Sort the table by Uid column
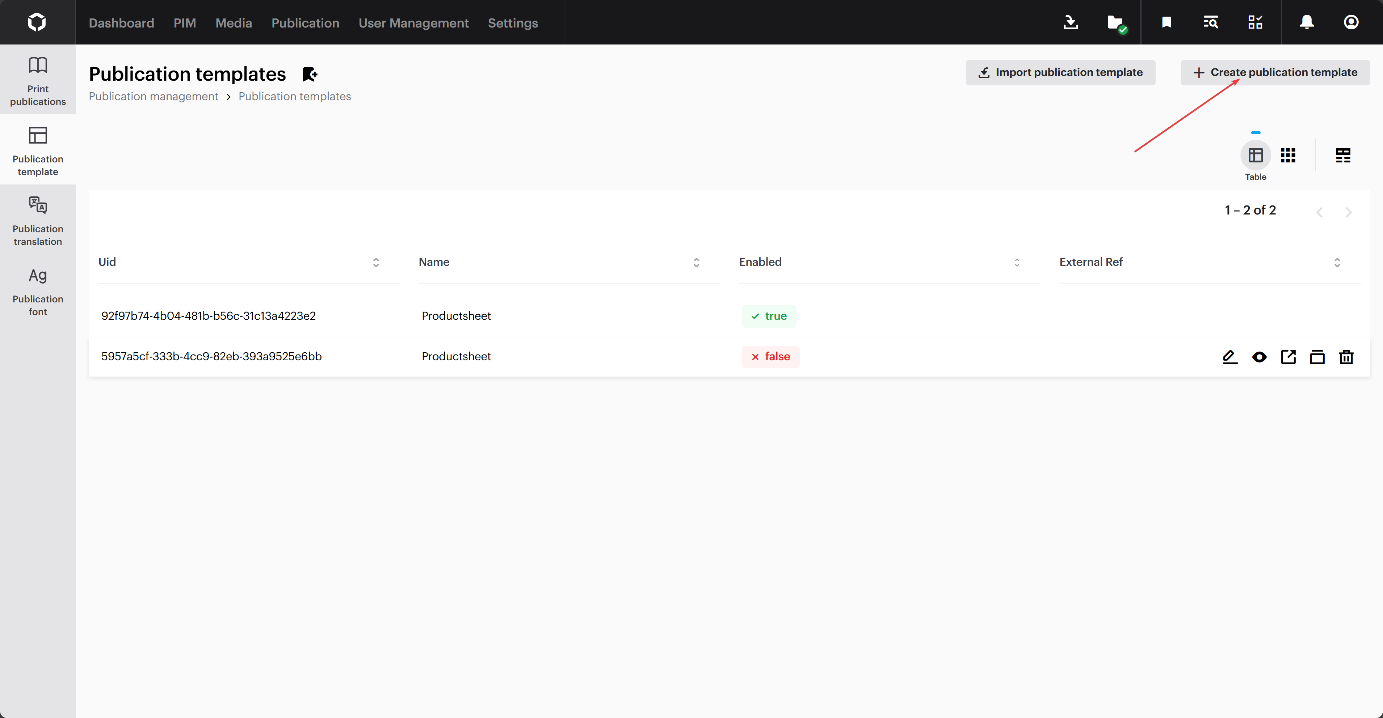 tap(376, 263)
